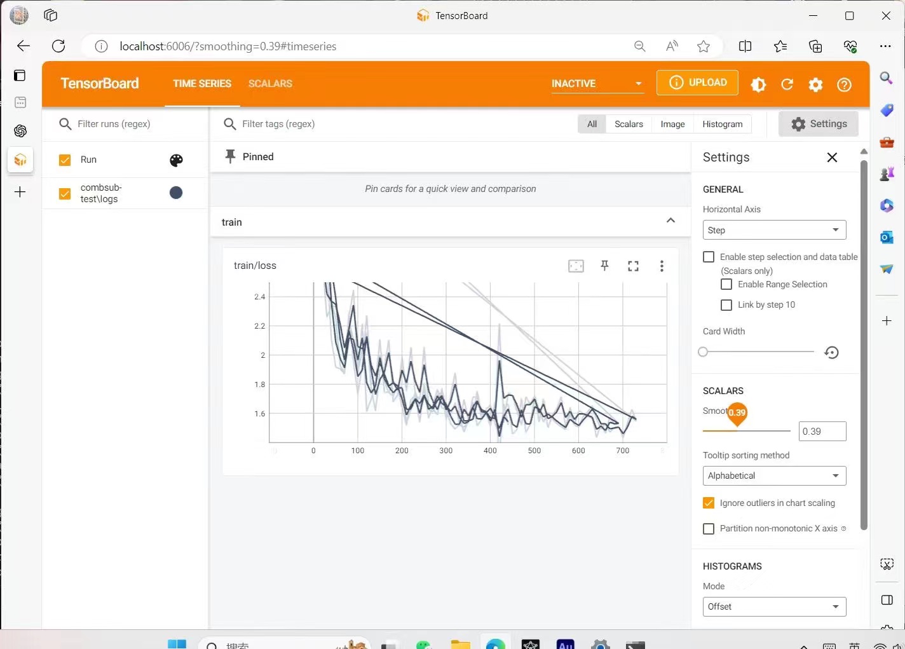Open more options menu of the train/loss card
This screenshot has height=649, width=905.
click(662, 266)
